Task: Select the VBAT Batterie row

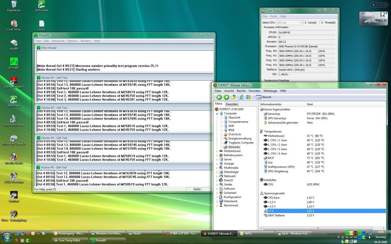Action: [x=322, y=215]
